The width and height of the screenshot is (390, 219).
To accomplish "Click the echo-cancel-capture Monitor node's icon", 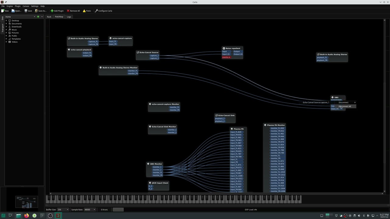I will pyautogui.click(x=150, y=104).
